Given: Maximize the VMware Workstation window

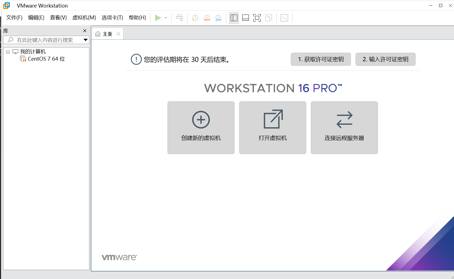Looking at the screenshot, I should click(x=441, y=6).
